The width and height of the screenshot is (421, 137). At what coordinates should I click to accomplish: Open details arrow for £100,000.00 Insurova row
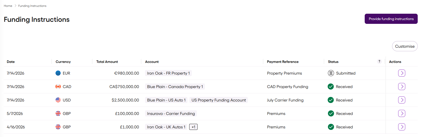pyautogui.click(x=401, y=113)
